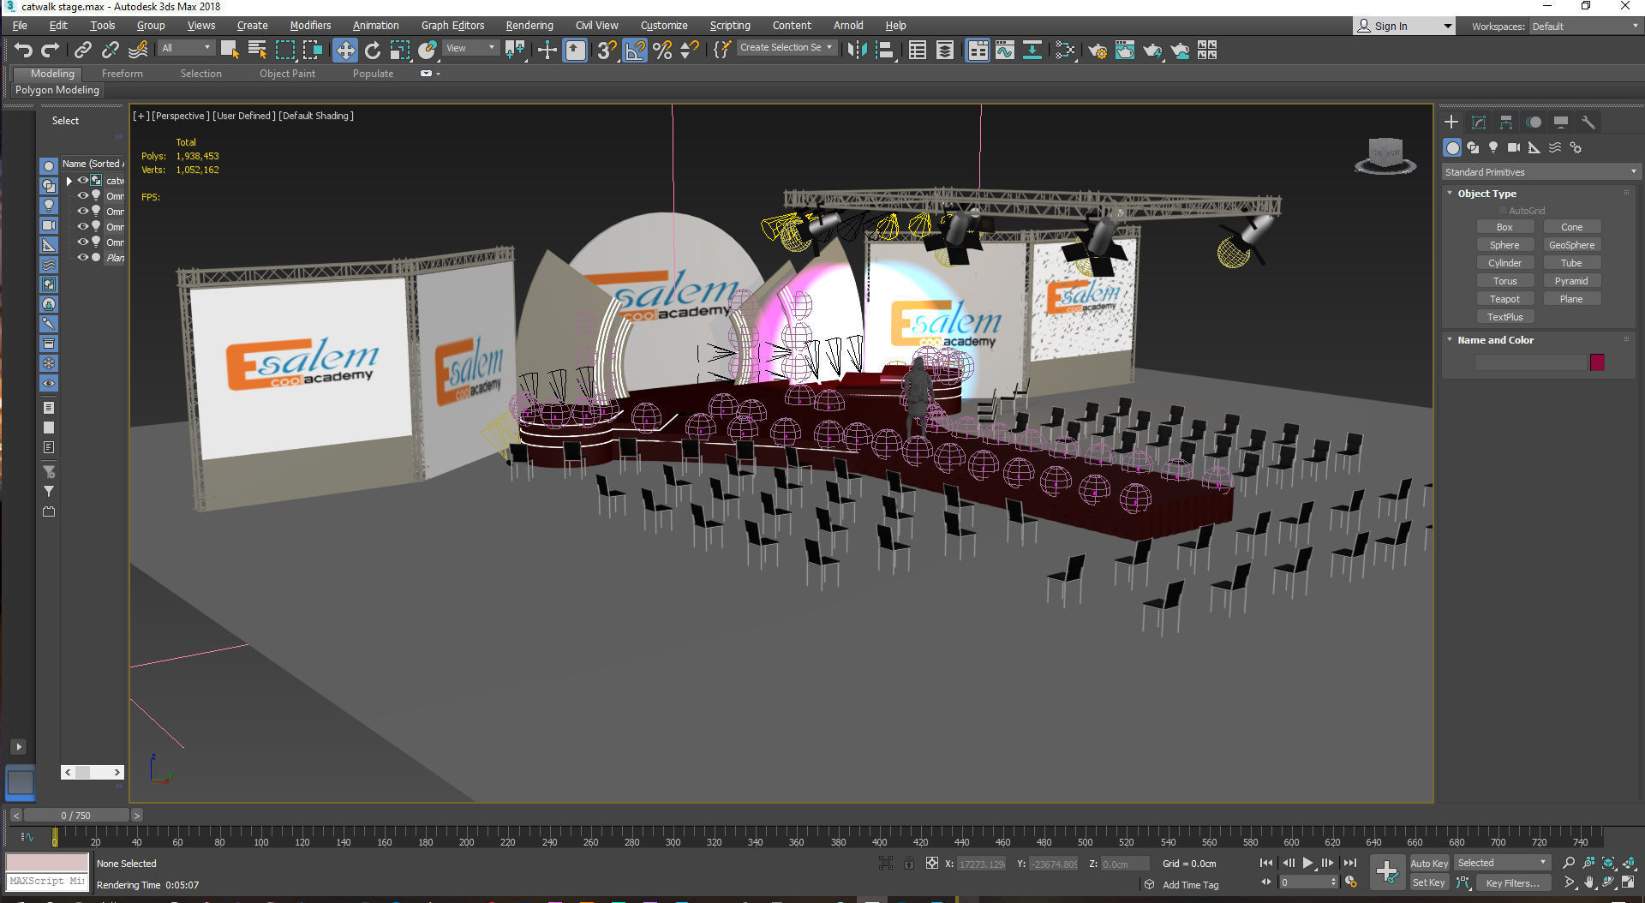This screenshot has width=1645, height=903.
Task: Click the Undo arrow icon
Action: [23, 51]
